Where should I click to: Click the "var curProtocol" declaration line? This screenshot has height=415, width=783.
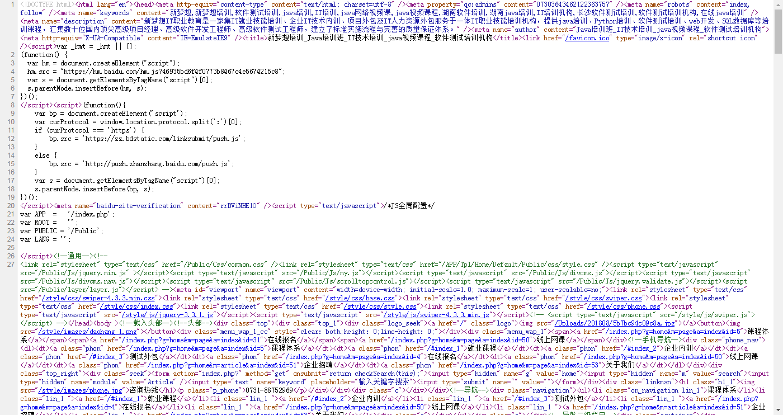[x=138, y=122]
